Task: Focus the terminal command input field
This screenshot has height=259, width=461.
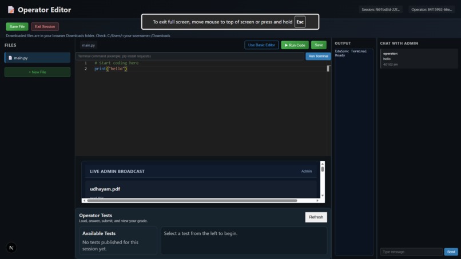Action: point(190,56)
